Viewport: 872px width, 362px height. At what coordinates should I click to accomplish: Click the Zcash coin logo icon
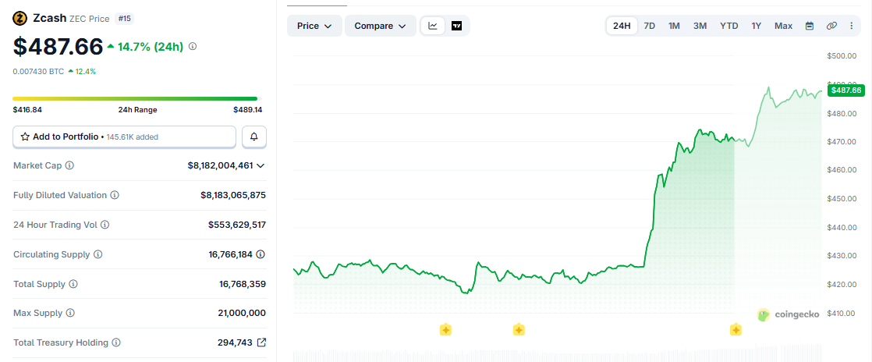(20, 19)
